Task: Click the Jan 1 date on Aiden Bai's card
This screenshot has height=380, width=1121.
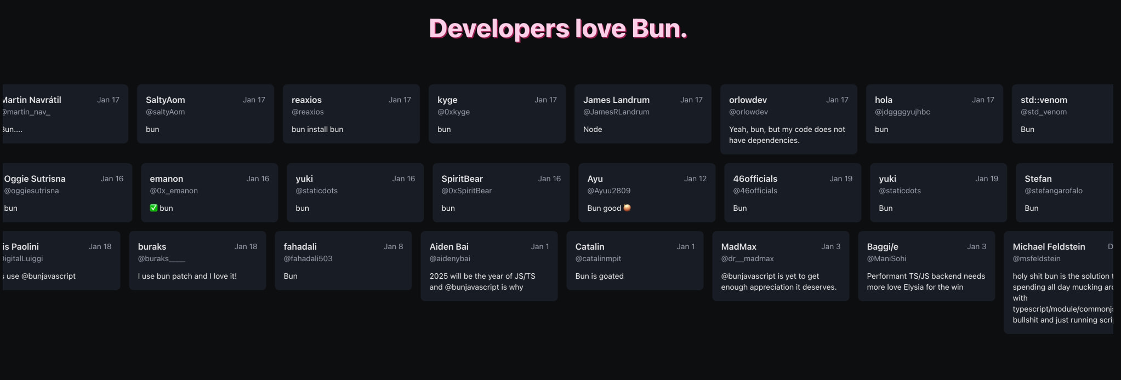Action: click(x=539, y=246)
